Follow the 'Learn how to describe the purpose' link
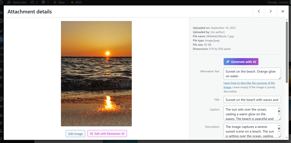 click(249, 83)
